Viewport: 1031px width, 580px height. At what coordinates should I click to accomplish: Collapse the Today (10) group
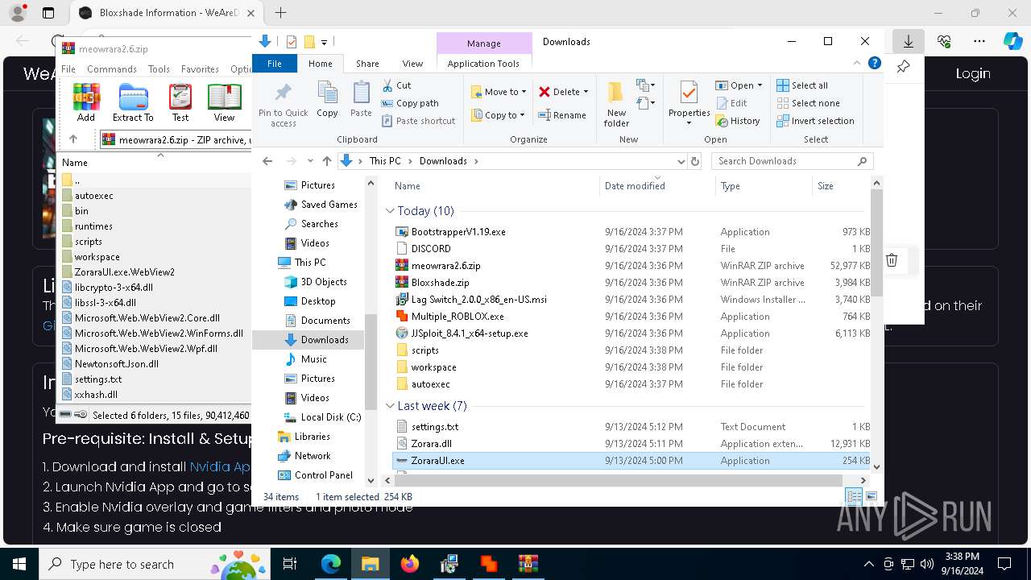pyautogui.click(x=391, y=211)
